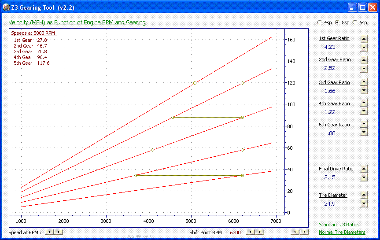
Task: Select the 5sp transmission option
Action: click(x=337, y=22)
